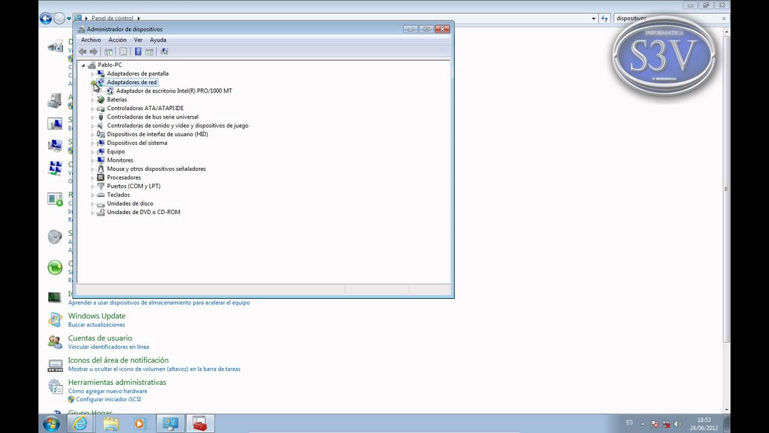Click Cómo agregar nuevo hardware link
The height and width of the screenshot is (433, 769).
click(x=108, y=392)
